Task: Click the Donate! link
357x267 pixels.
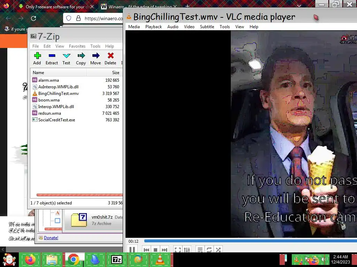Action: (x=51, y=238)
